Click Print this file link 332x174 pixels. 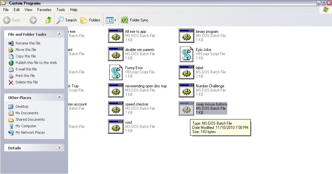(x=25, y=76)
